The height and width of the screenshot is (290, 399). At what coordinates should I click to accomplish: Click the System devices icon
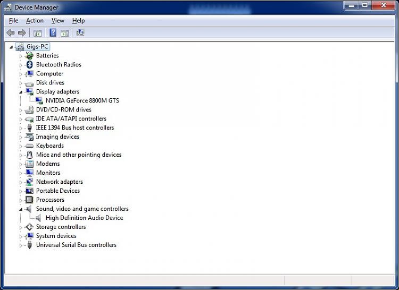[x=29, y=236]
